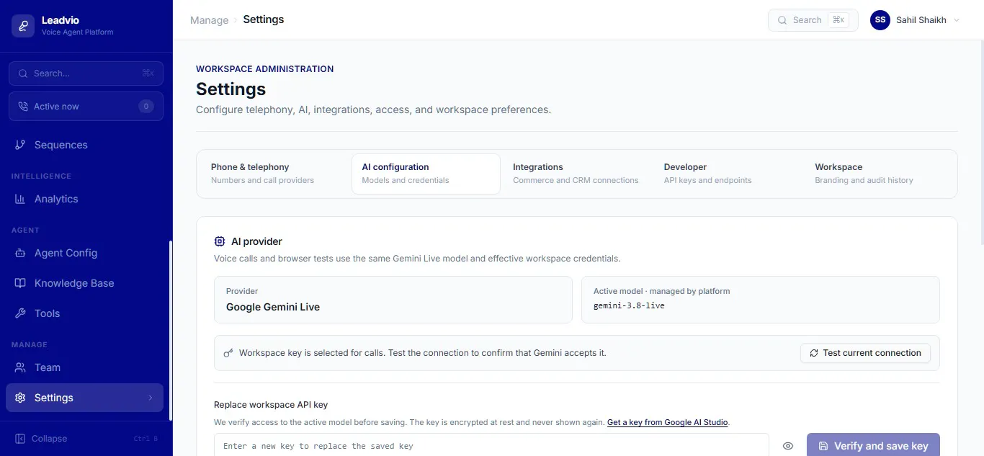This screenshot has width=984, height=456.
Task: Click Test current connection button
Action: click(x=865, y=353)
